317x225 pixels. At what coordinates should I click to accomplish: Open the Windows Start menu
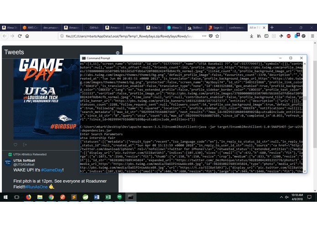(5, 197)
